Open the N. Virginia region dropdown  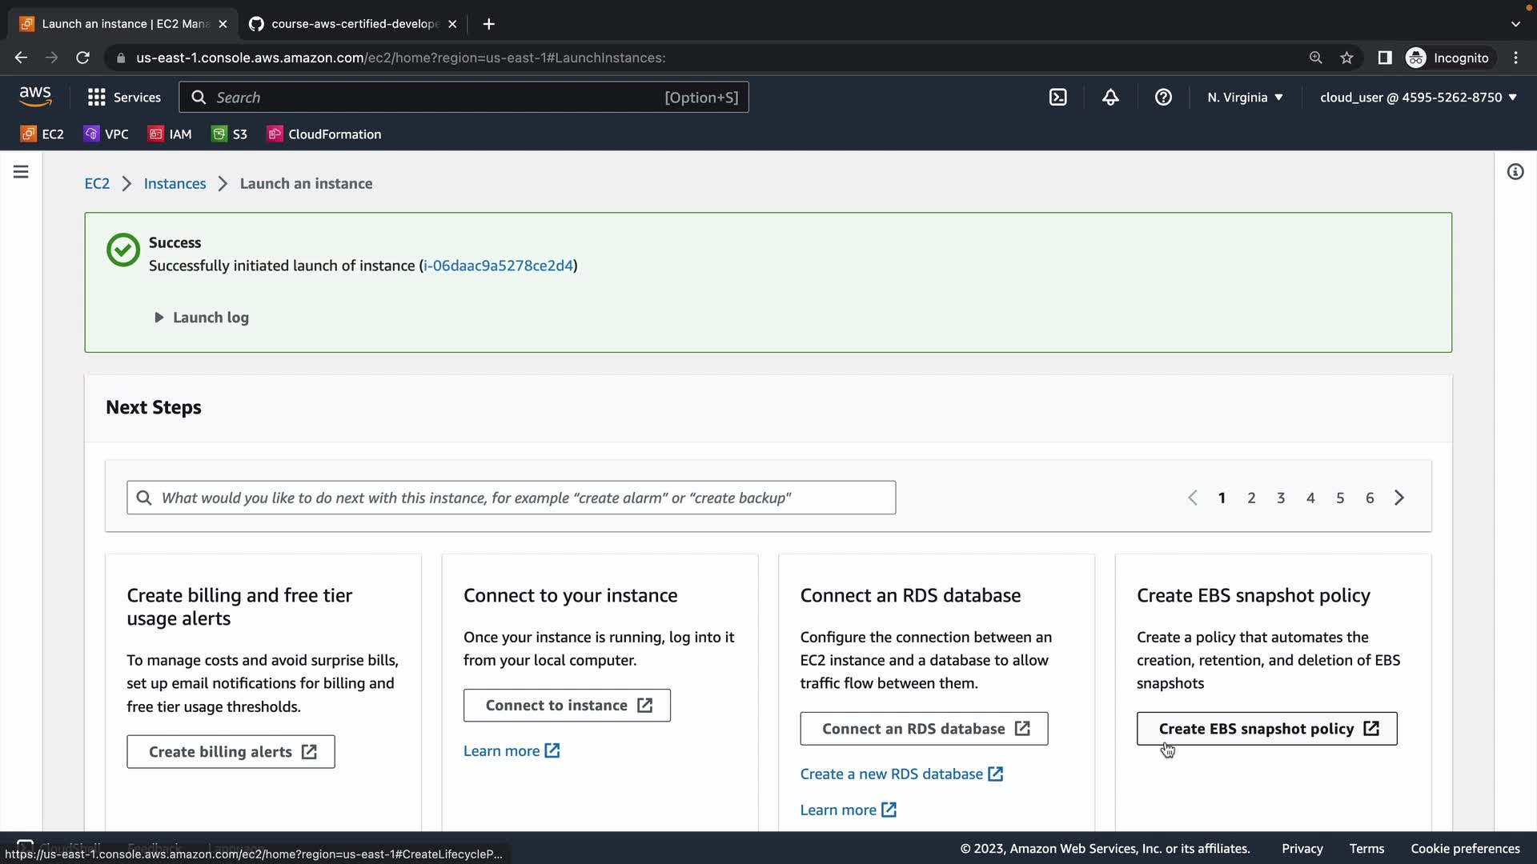click(x=1245, y=97)
